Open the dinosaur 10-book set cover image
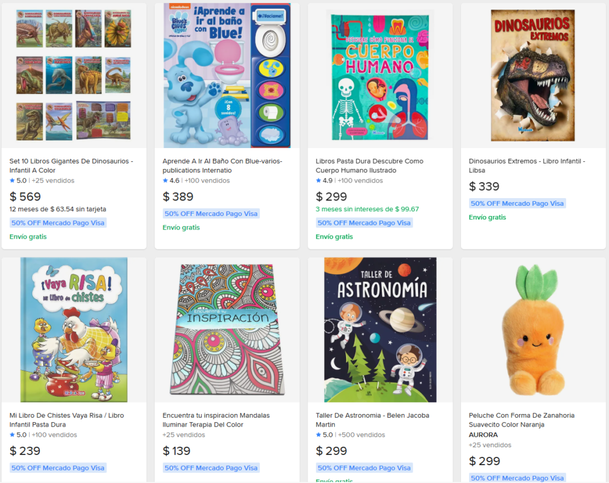Screen dimensions: 609x483 click(74, 76)
